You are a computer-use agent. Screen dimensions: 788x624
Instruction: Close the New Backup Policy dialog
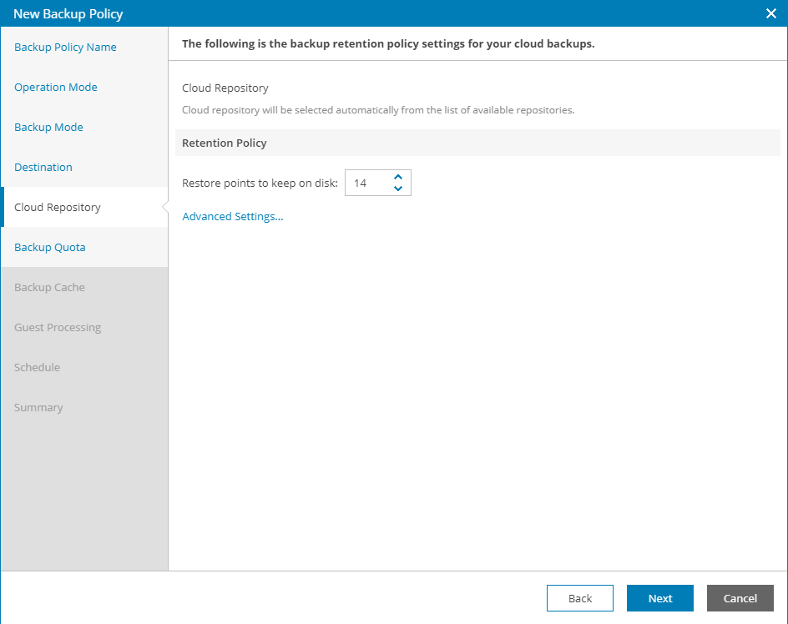pyautogui.click(x=770, y=13)
